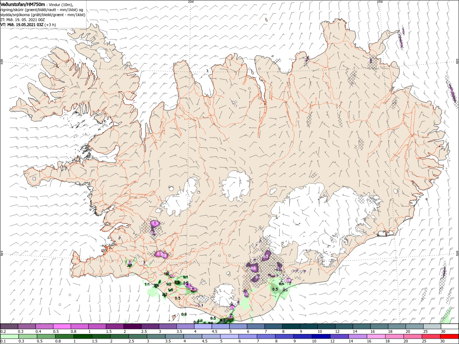Screen dimensions: 459x344
Task: Click the 2.2 rainfall value on the map
Action: coord(165,294)
